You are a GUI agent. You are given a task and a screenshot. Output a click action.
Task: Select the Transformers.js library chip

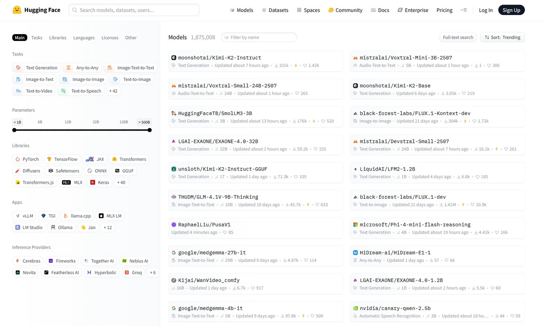(x=35, y=182)
